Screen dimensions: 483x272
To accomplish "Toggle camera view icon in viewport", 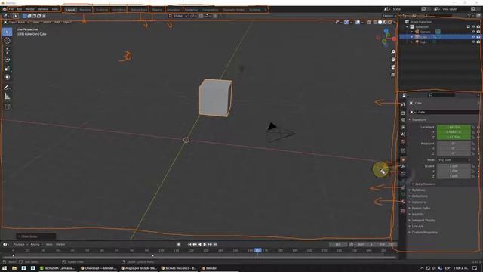I will [393, 67].
